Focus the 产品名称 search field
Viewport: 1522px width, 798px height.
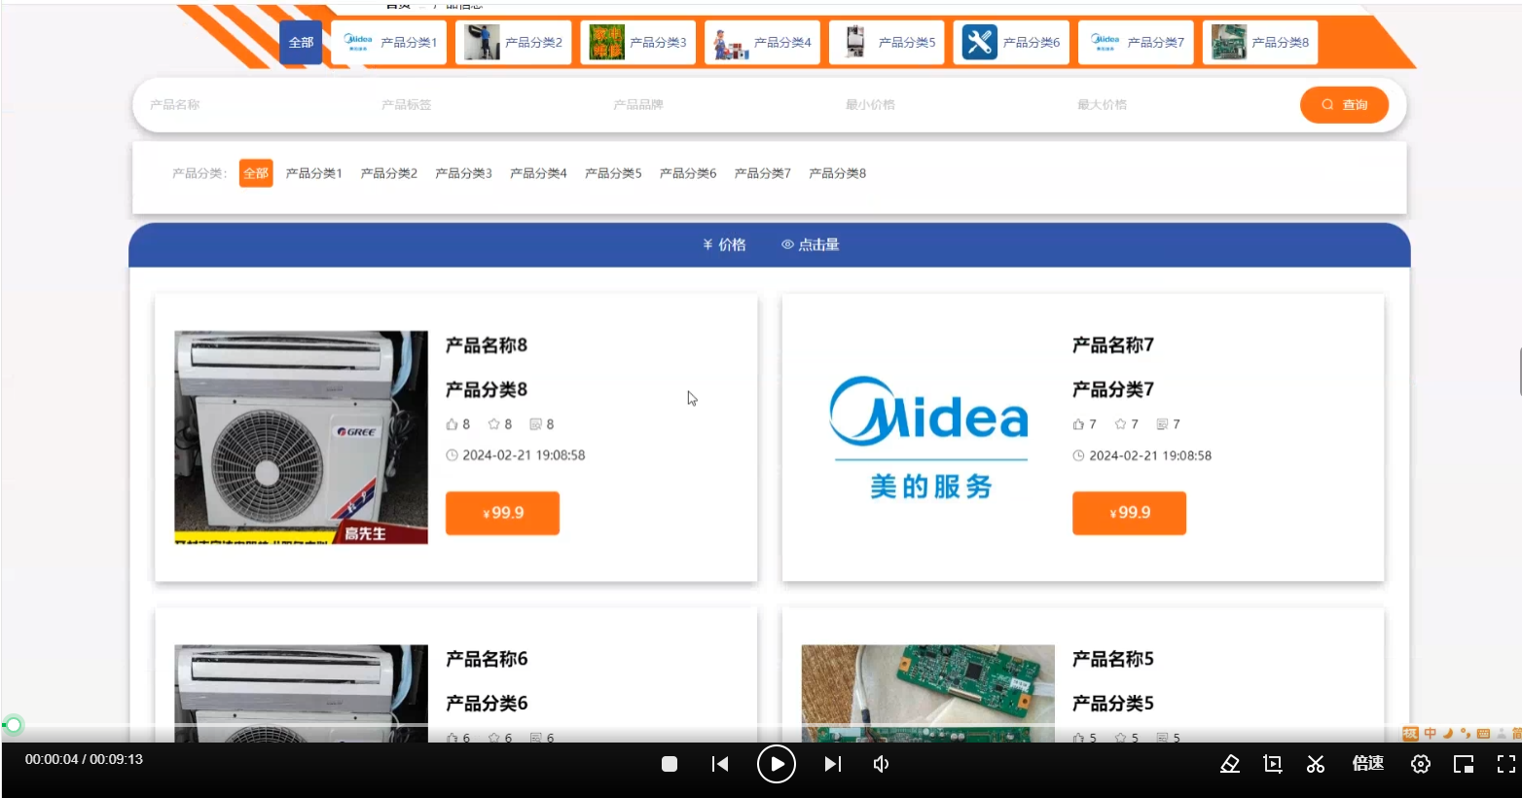click(255, 105)
